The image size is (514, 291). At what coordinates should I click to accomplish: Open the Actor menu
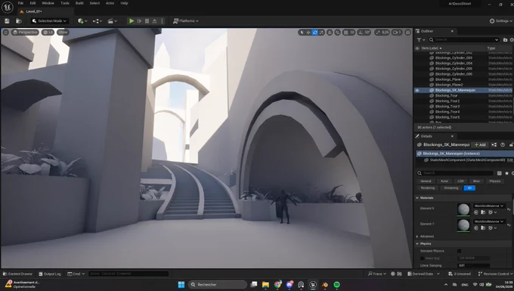point(110,3)
